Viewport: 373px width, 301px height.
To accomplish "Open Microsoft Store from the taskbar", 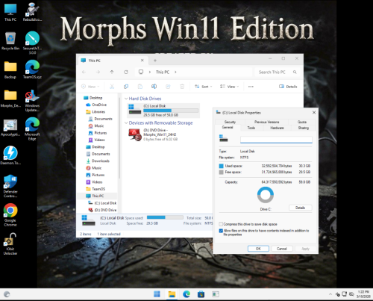I will point(201,294).
